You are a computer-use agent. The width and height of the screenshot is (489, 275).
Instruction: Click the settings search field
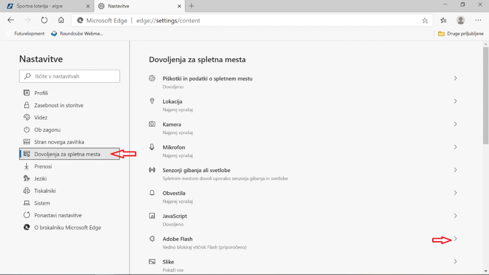click(70, 76)
